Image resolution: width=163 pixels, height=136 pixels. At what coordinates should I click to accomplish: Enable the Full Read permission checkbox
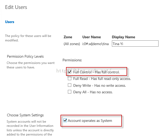[x=69, y=78]
